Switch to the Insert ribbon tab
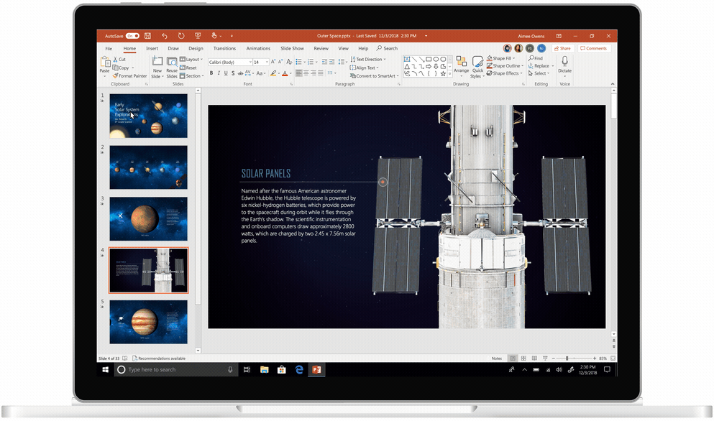The width and height of the screenshot is (714, 421). (x=151, y=48)
